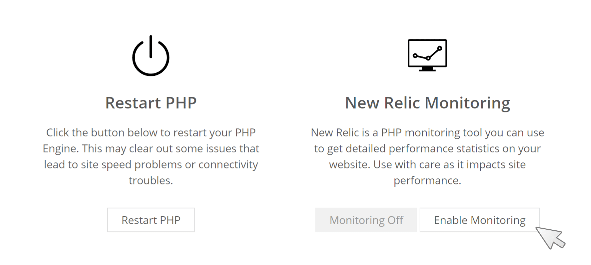
Task: Click the text line 'Engine. This may clear out'
Action: (151, 148)
